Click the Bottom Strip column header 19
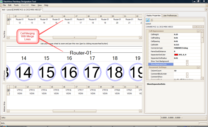The width and height of the screenshot is (208, 127). pyautogui.click(x=105, y=87)
